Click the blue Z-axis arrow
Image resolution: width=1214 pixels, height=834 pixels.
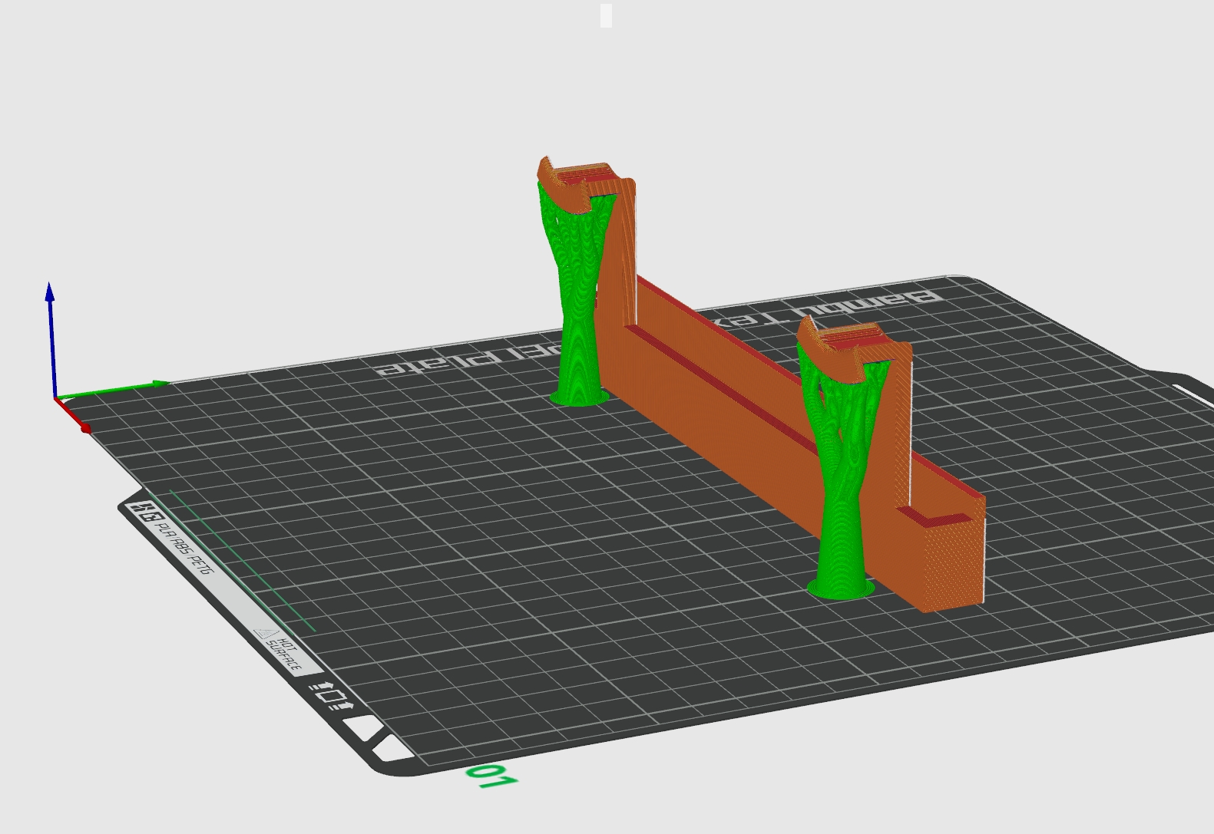(51, 340)
